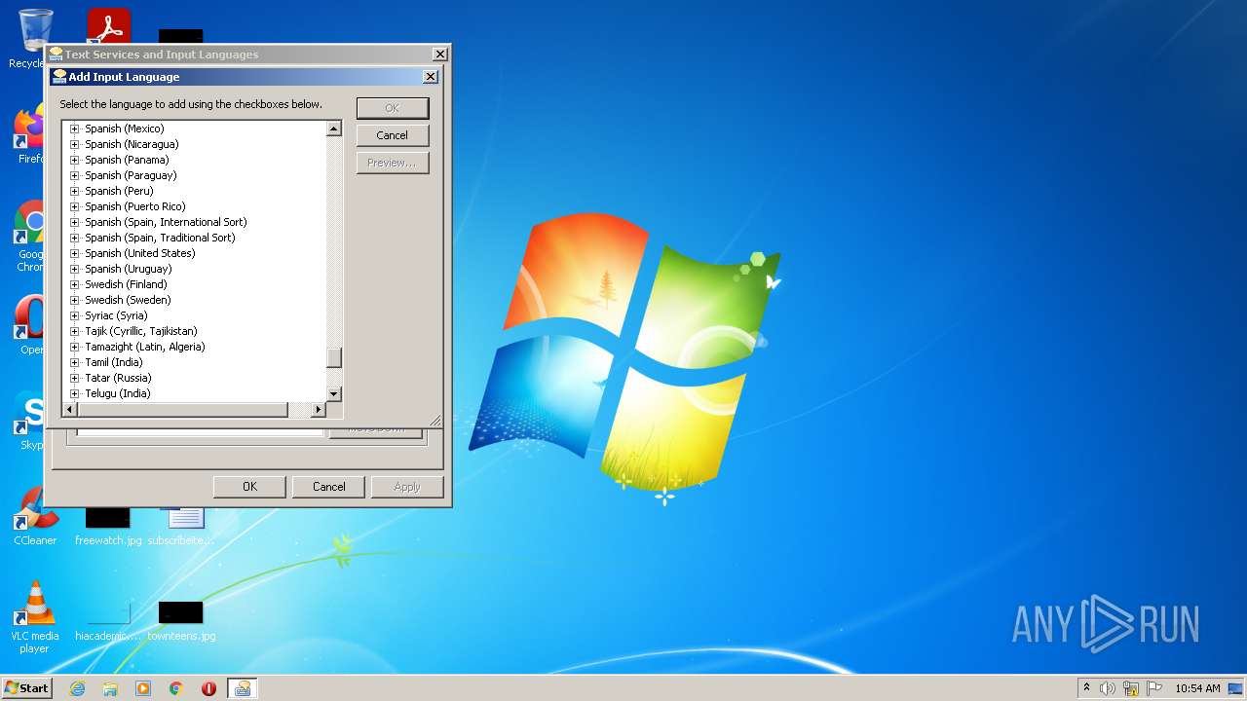This screenshot has height=701, width=1247.
Task: Expand the Spanish (Panama) tree node
Action: (x=74, y=160)
